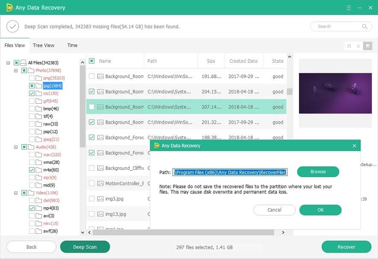Click image icon beside Background_Cliffhouse file
Image resolution: width=378 pixels, height=259 pixels.
[x=100, y=168]
